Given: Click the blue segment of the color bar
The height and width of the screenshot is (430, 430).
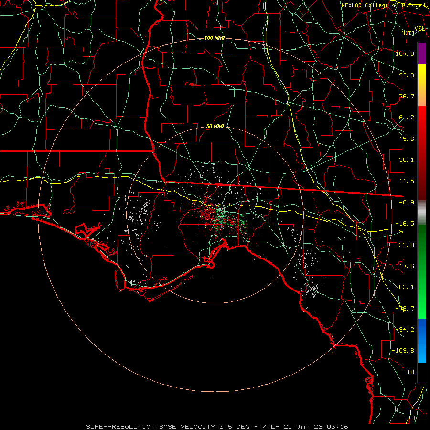Looking at the screenshot, I should [x=422, y=341].
